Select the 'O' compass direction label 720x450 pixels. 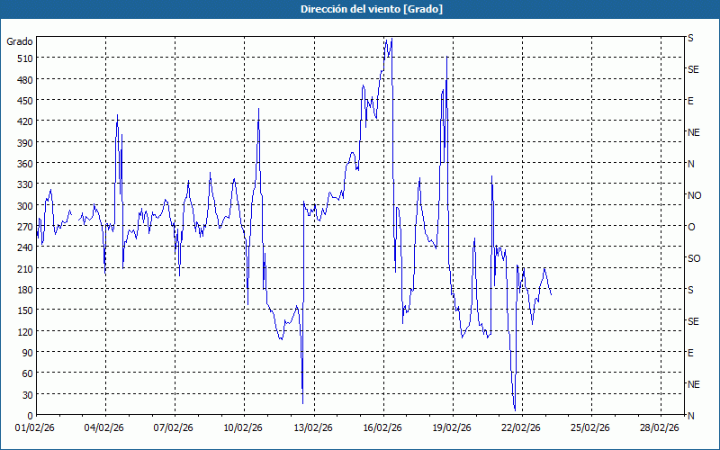691,227
